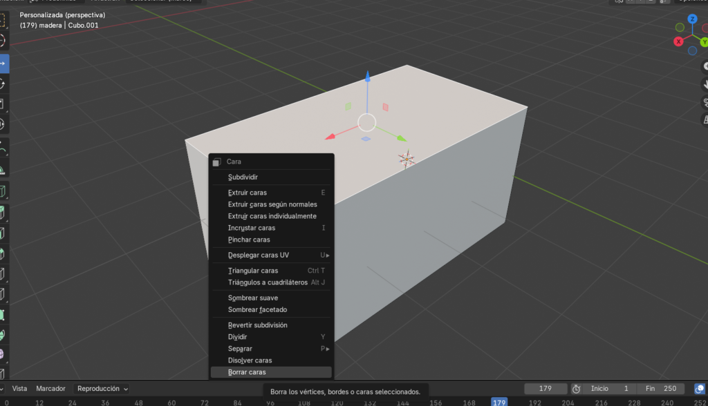Screen dimensions: 708x406
Task: Choose Extruir caras según normales
Action: (x=271, y=204)
